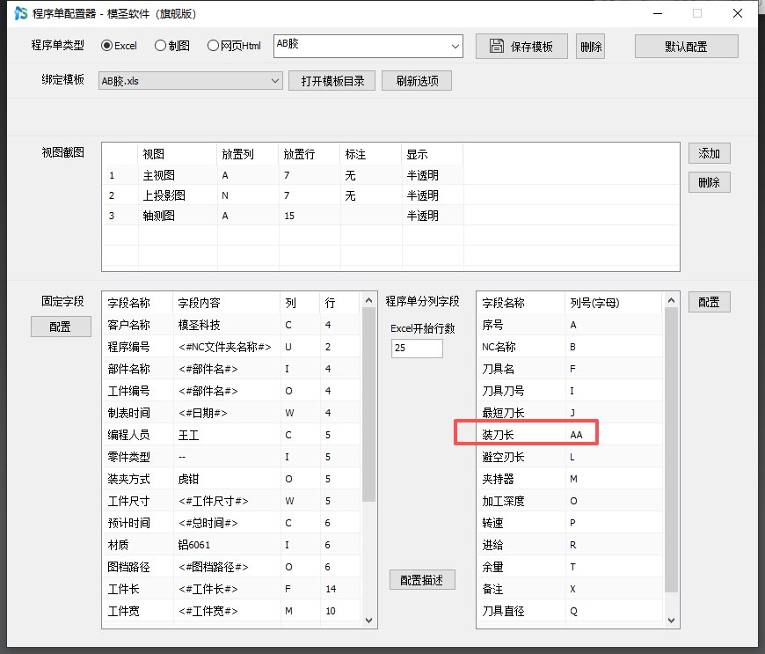The height and width of the screenshot is (654, 765).
Task: Select the 装刀长 column field row
Action: [x=571, y=435]
